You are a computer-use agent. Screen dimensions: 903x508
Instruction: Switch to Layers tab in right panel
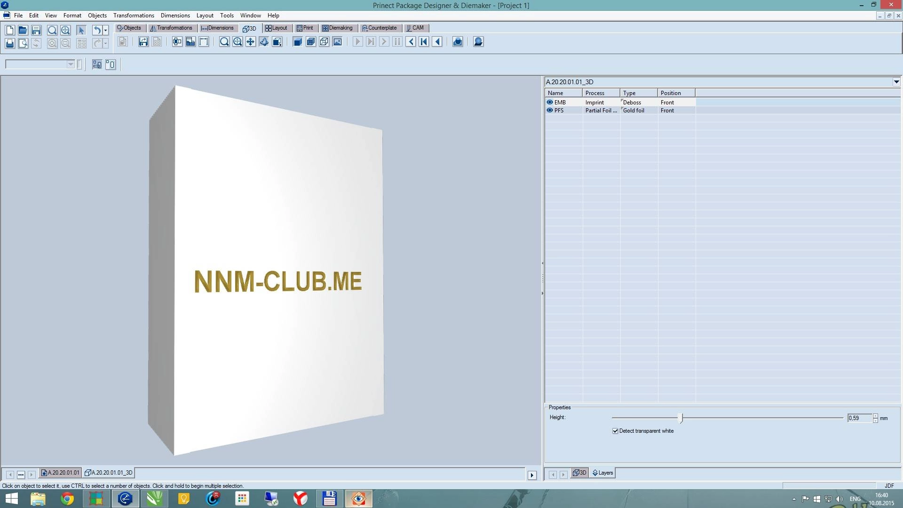[602, 473]
